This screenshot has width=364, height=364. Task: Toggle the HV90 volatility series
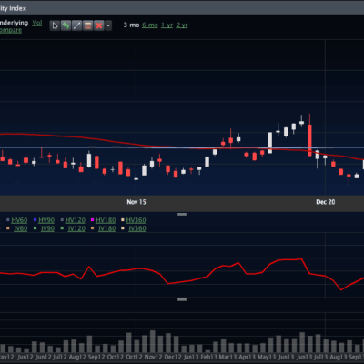[x=46, y=220]
